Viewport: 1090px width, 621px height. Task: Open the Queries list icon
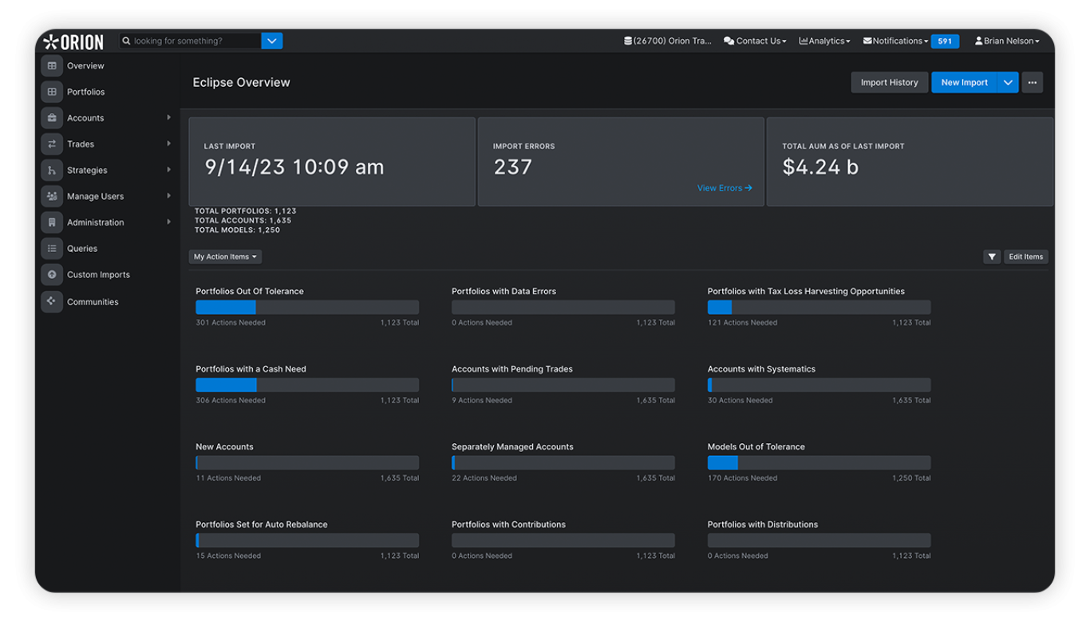pos(52,249)
